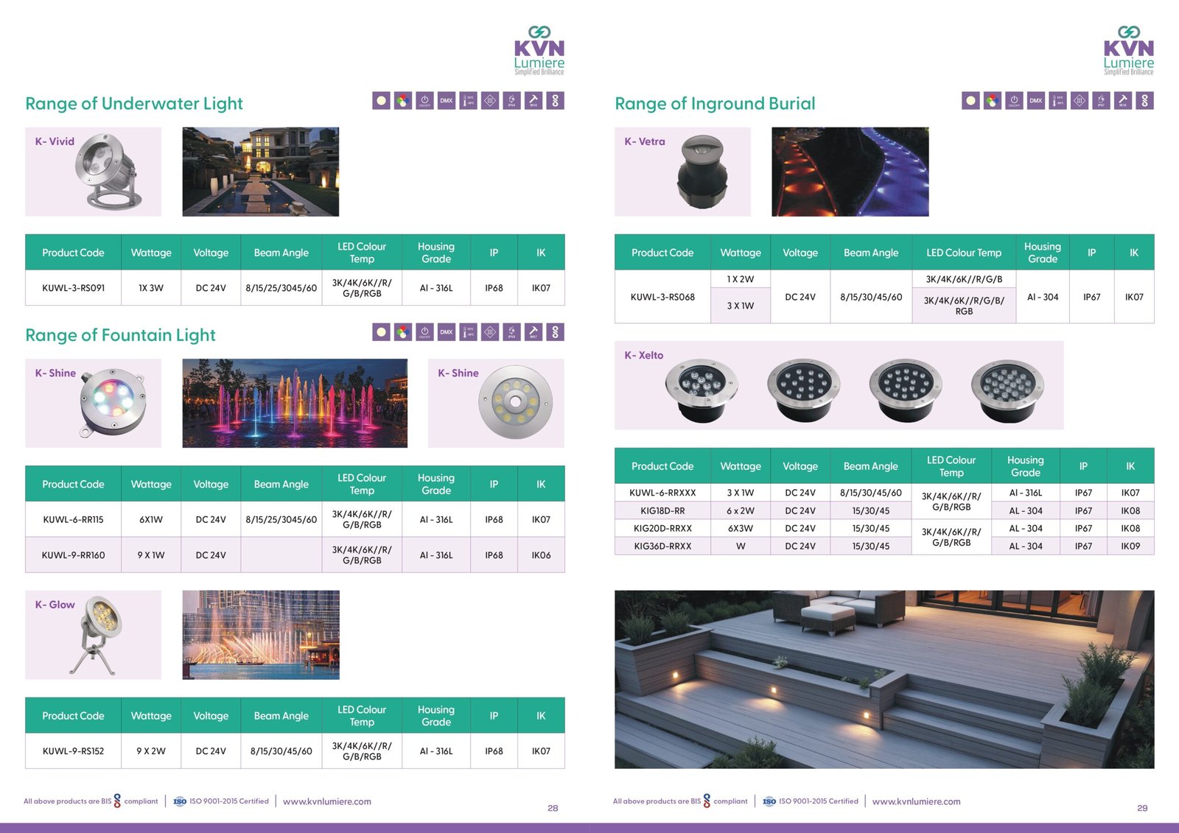Click the DMX icon beside Range of Underwater Light
The height and width of the screenshot is (833, 1179).
coord(447,101)
